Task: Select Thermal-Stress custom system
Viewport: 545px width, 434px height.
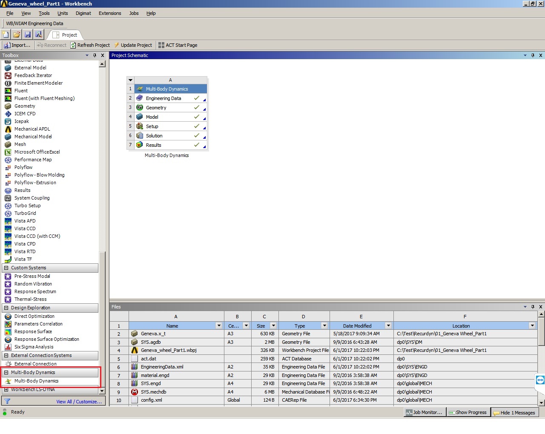Action: tap(30, 299)
